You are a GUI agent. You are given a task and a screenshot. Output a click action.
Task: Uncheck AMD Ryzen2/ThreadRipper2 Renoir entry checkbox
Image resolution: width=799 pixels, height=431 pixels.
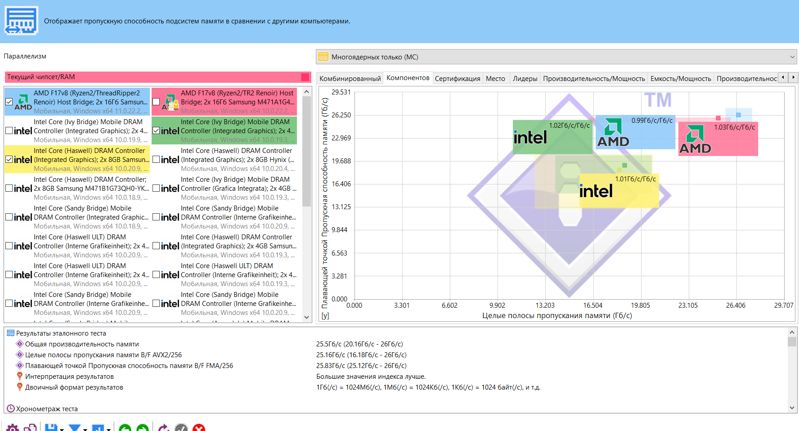tap(9, 102)
